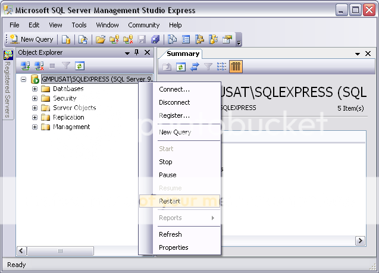Select the Databases tree item
The width and height of the screenshot is (379, 273).
click(68, 89)
